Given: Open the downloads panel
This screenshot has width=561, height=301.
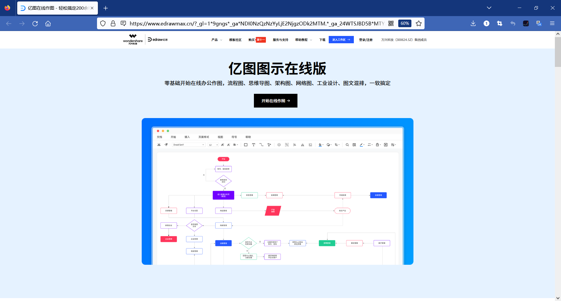Looking at the screenshot, I should pos(473,23).
